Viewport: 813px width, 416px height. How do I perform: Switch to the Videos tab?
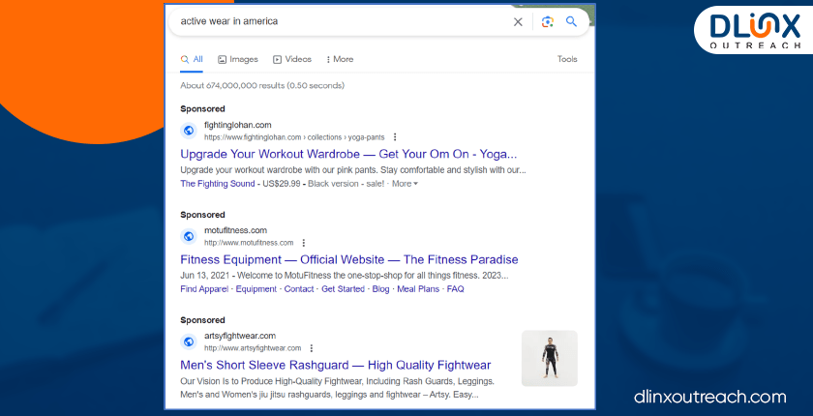pyautogui.click(x=292, y=60)
